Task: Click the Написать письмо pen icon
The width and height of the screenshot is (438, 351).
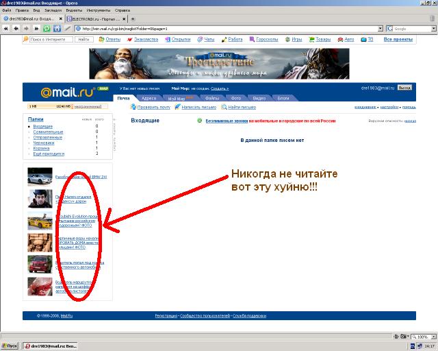Action: click(177, 107)
